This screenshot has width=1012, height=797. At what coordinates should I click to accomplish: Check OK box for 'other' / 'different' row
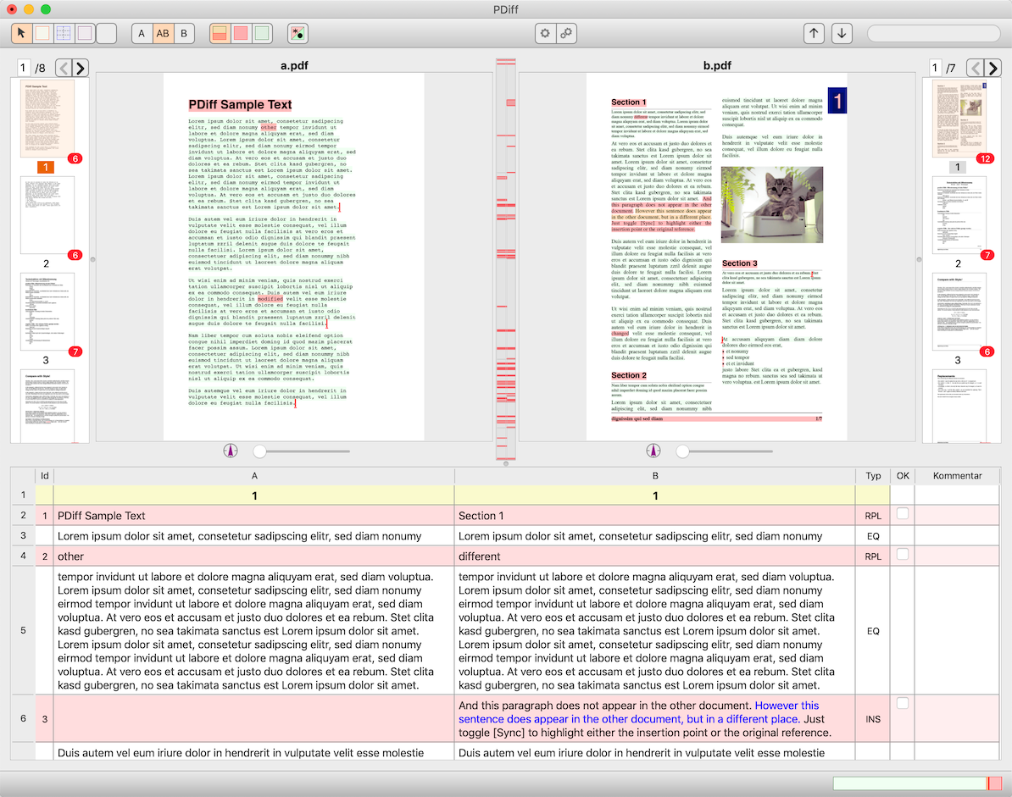tap(903, 555)
